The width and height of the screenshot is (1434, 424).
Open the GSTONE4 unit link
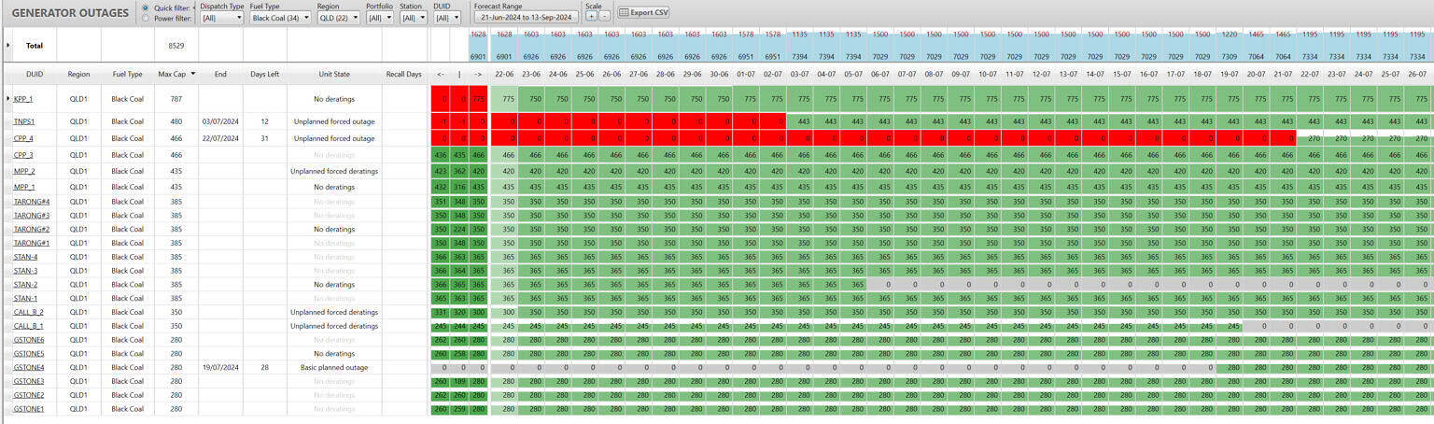tap(29, 368)
